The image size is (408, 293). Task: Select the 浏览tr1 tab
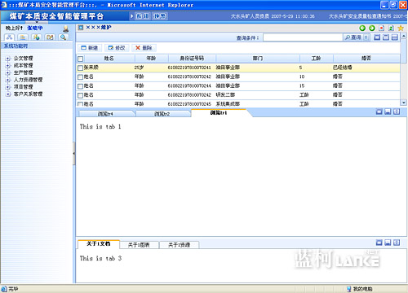(219, 113)
